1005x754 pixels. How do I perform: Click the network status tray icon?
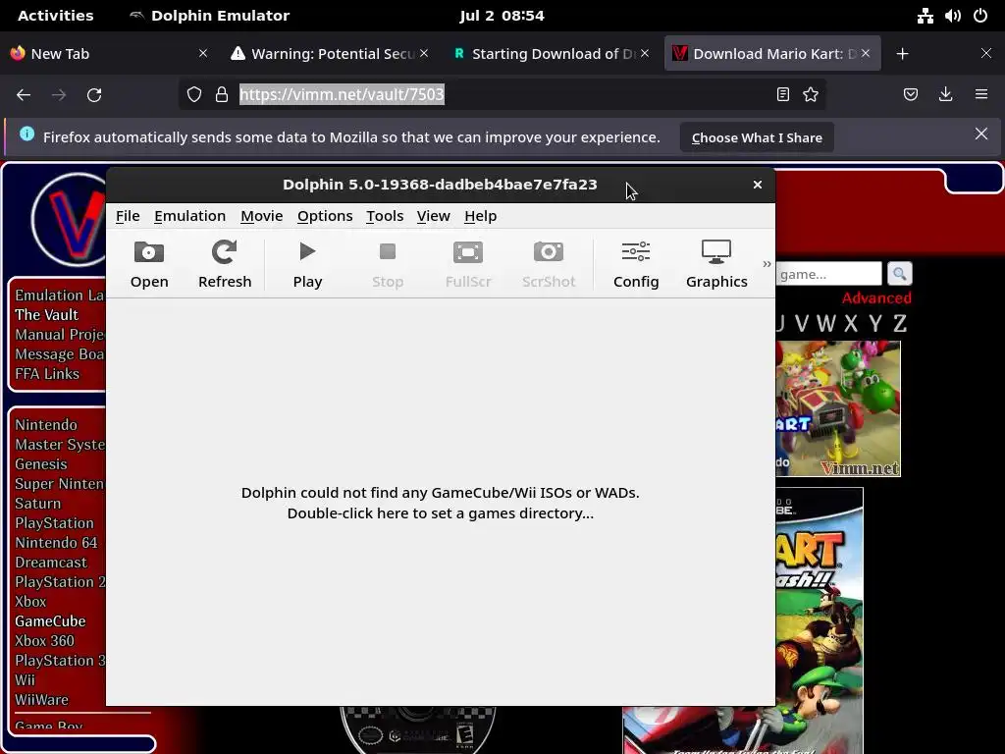[x=925, y=16]
